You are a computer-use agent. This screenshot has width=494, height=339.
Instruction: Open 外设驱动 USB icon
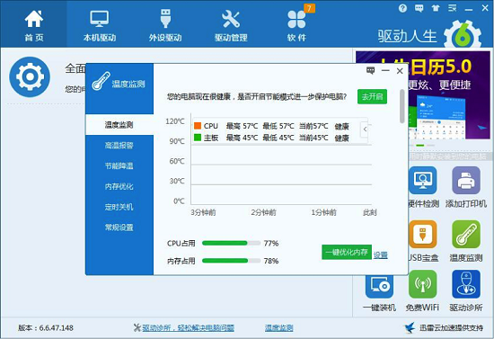165,19
